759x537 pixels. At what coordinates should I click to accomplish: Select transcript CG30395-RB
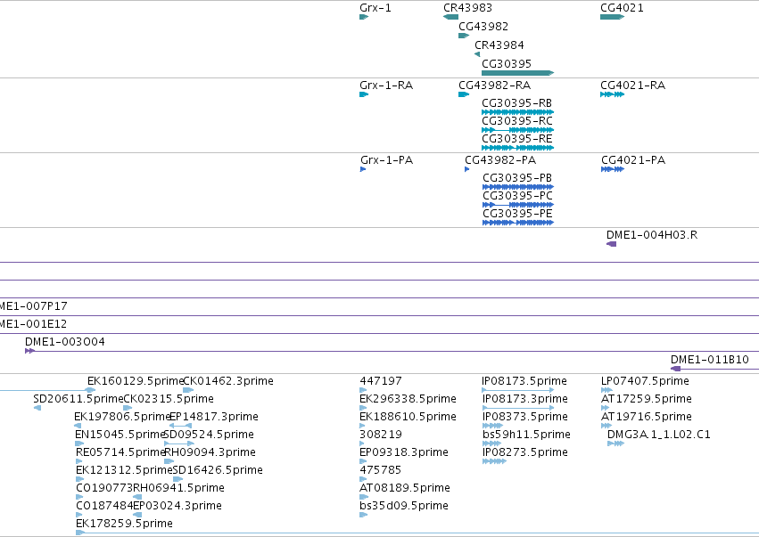tap(517, 103)
